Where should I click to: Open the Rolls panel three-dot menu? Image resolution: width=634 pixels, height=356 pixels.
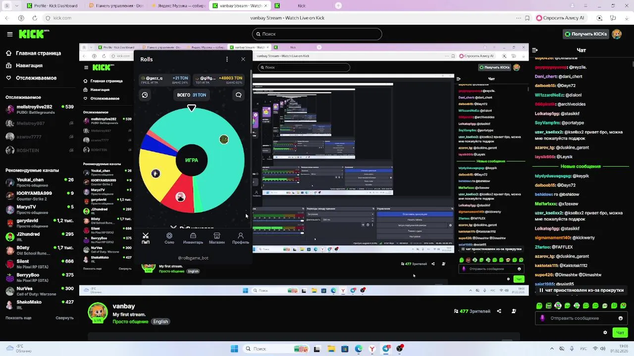227,59
